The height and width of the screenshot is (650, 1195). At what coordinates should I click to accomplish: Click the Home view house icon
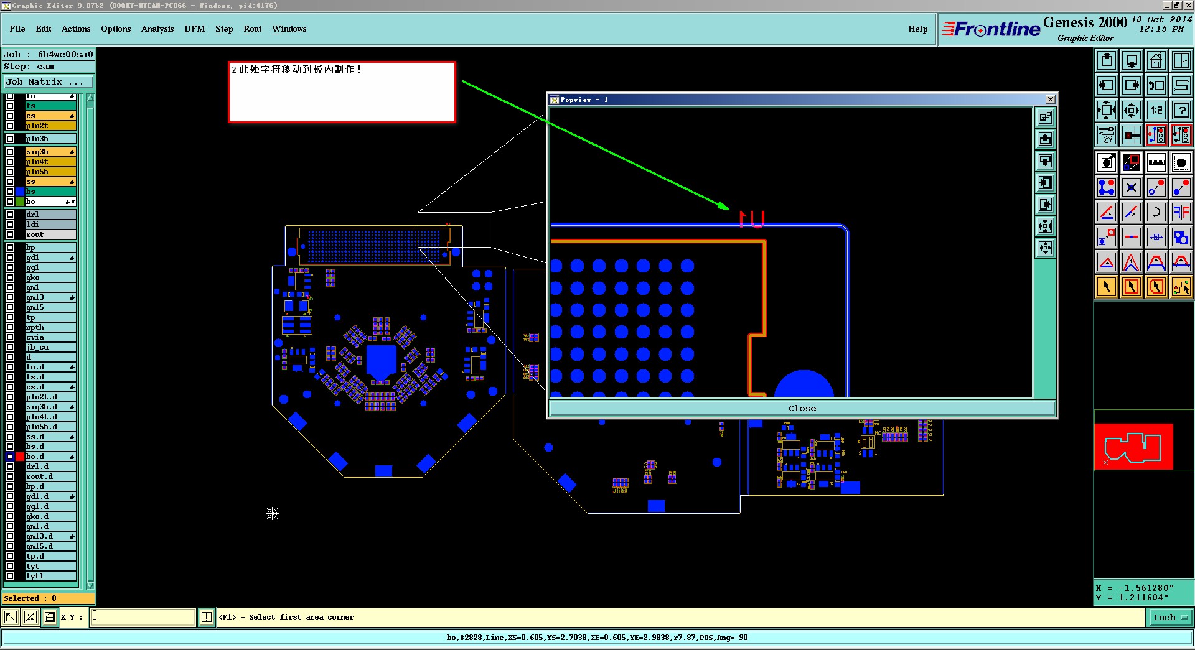1156,60
